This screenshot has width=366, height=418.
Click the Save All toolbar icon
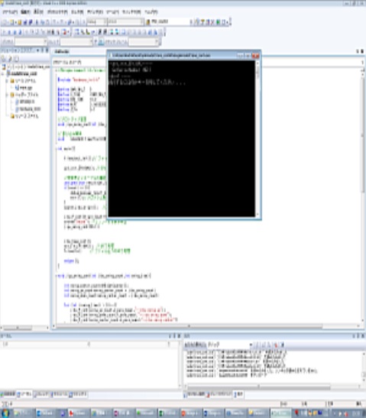coord(31,22)
